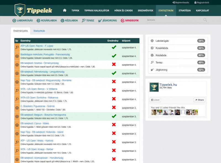221x163 pixels.
Task: Click the home icon in navigation bar
Action: tap(65, 10)
